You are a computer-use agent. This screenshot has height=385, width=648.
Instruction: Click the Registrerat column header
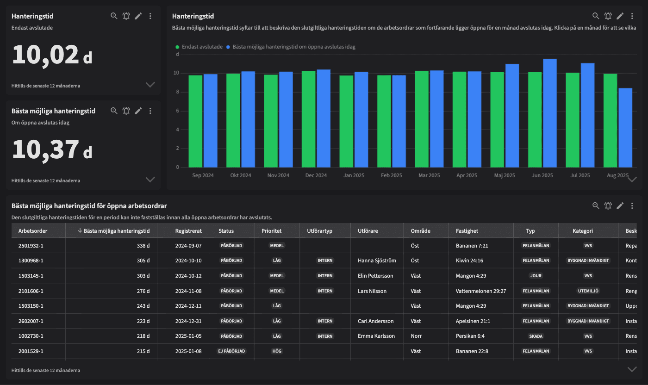(188, 231)
